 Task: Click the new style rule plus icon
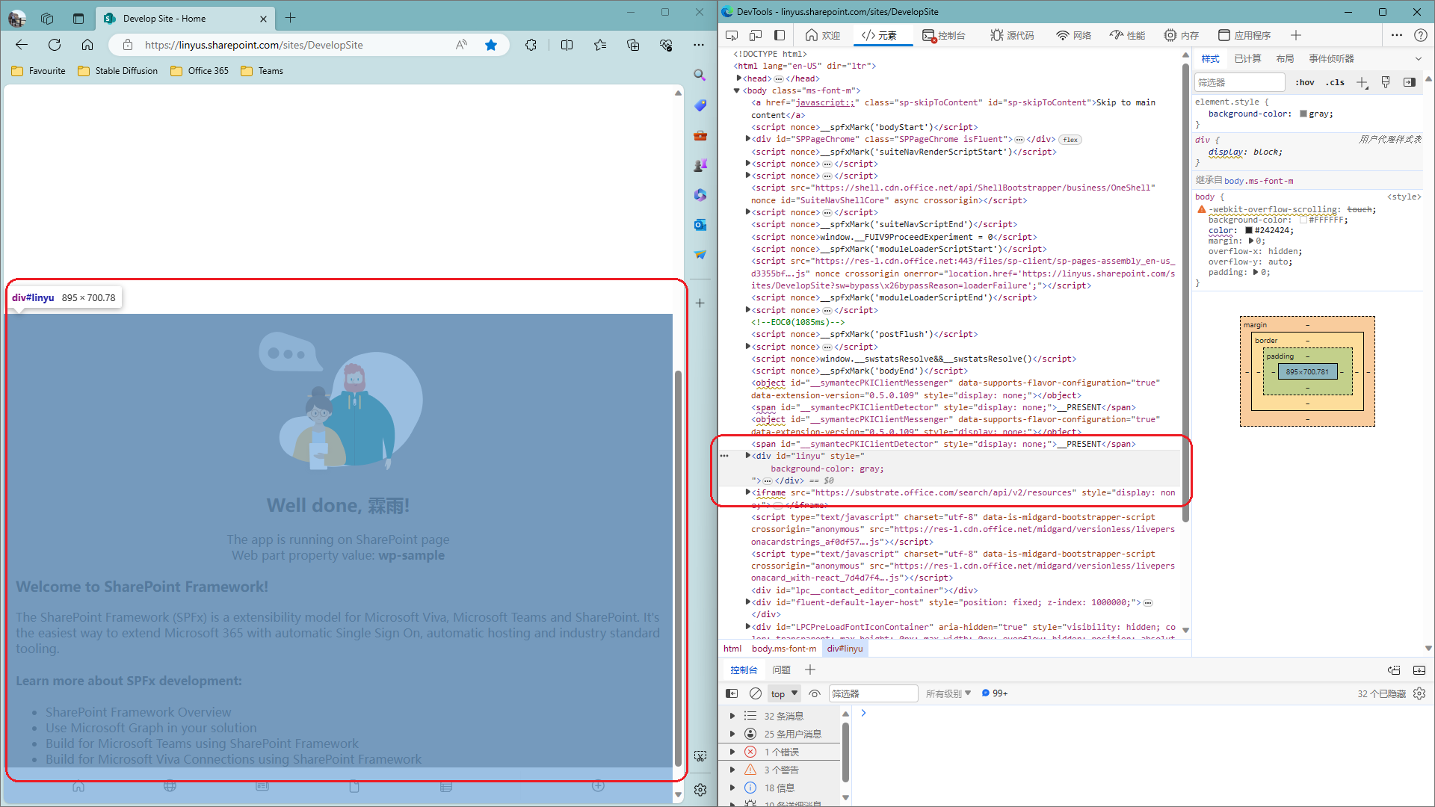click(1362, 82)
